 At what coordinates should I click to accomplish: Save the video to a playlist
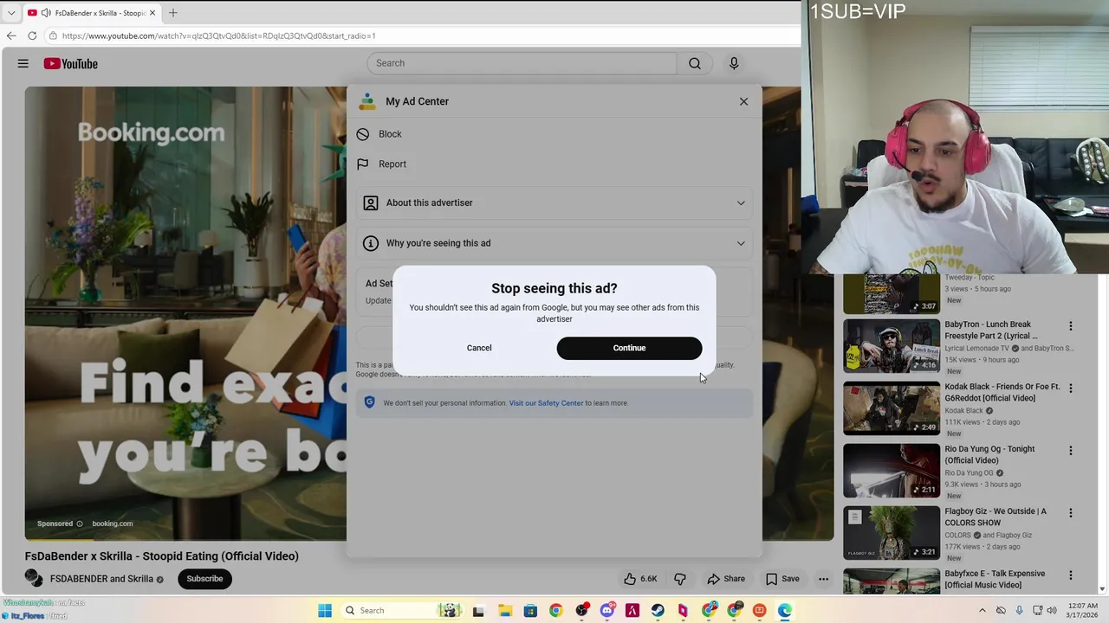point(782,579)
